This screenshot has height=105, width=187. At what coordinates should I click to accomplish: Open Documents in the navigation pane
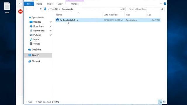pos(39,31)
